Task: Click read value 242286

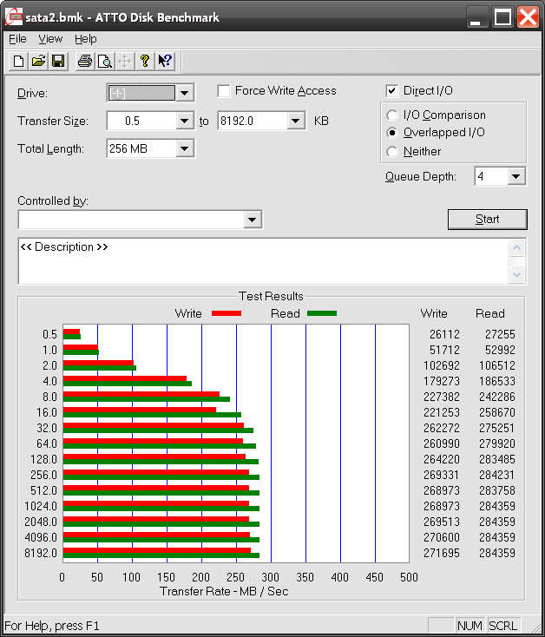Action: coord(497,397)
